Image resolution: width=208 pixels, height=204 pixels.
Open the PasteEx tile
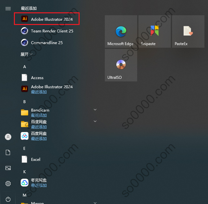click(x=188, y=31)
